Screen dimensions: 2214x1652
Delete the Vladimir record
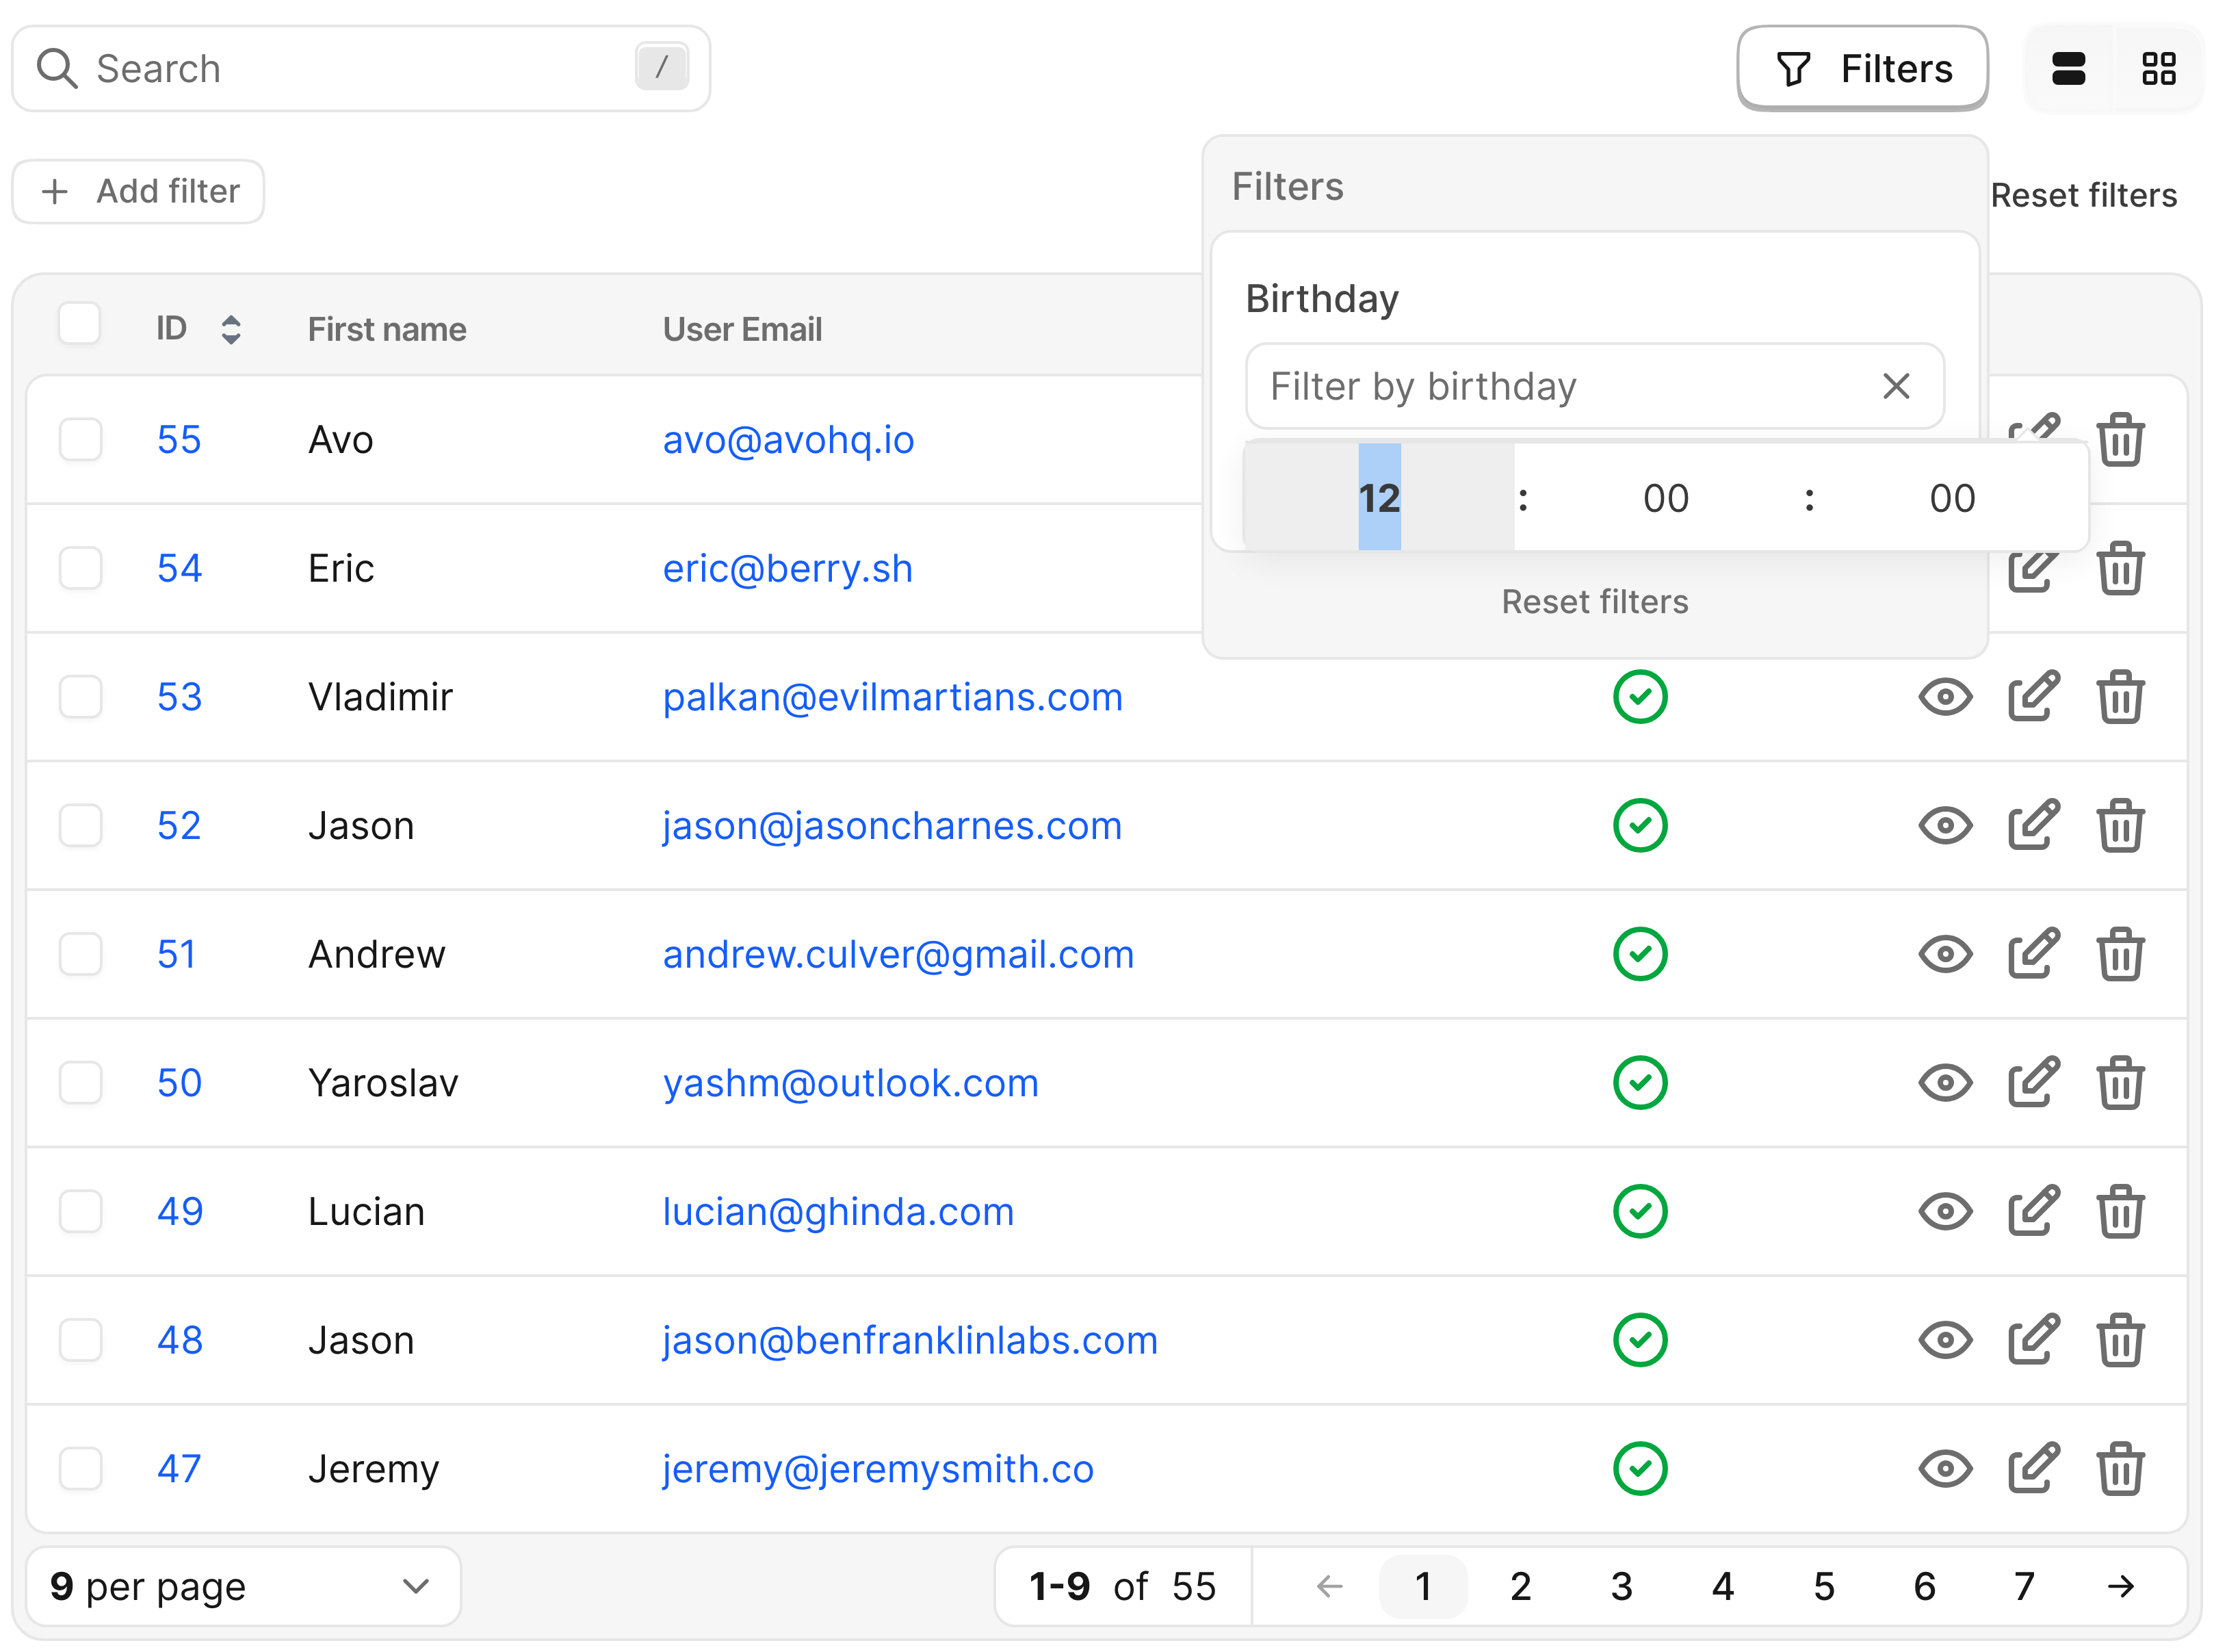[x=2120, y=697]
